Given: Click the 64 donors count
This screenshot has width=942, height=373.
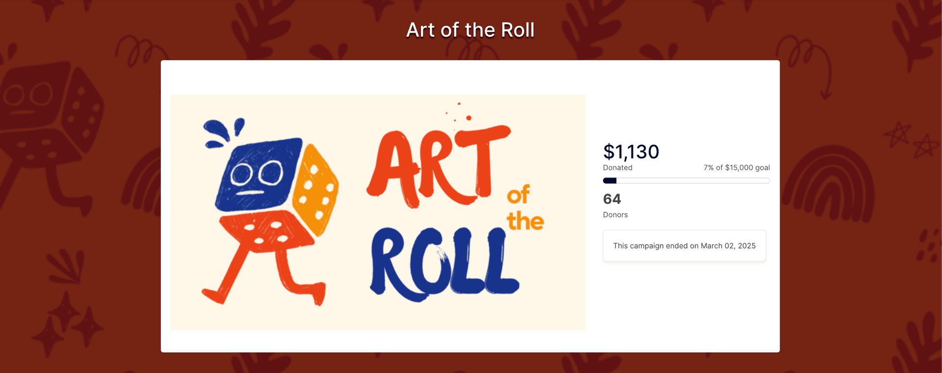Looking at the screenshot, I should (x=612, y=199).
